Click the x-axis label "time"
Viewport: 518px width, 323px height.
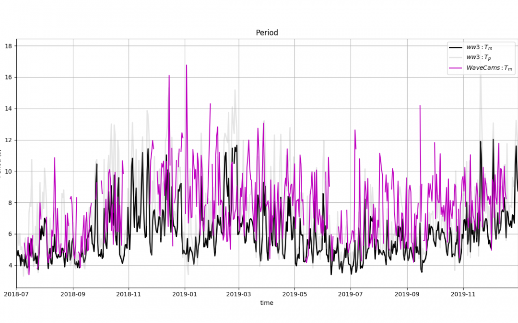267,303
